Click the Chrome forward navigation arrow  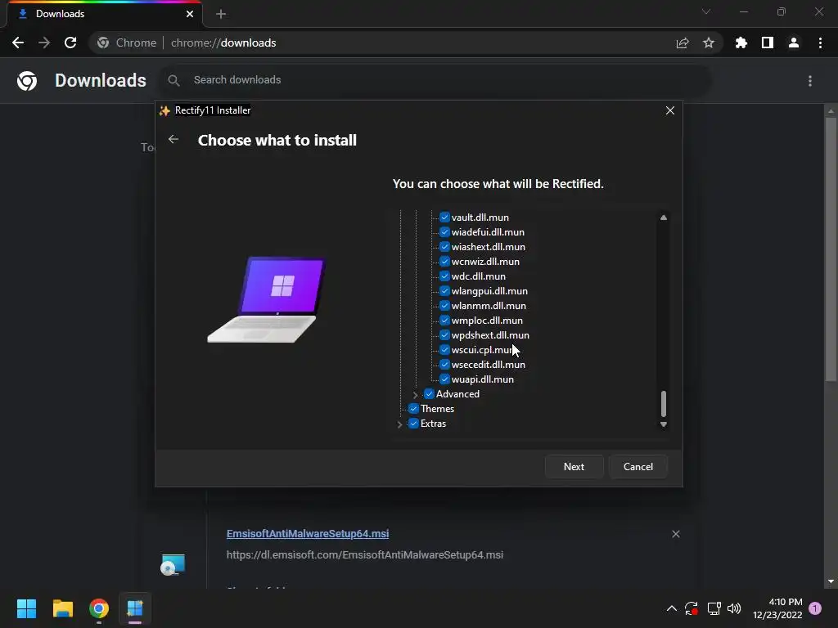(x=44, y=43)
